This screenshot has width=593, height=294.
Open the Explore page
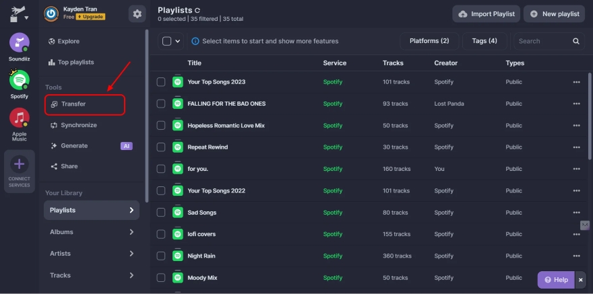[64, 41]
